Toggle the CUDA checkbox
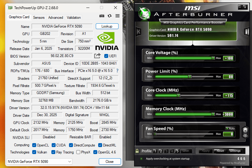Image resolution: width=252 pixels, height=168 pixels. [x=54, y=145]
